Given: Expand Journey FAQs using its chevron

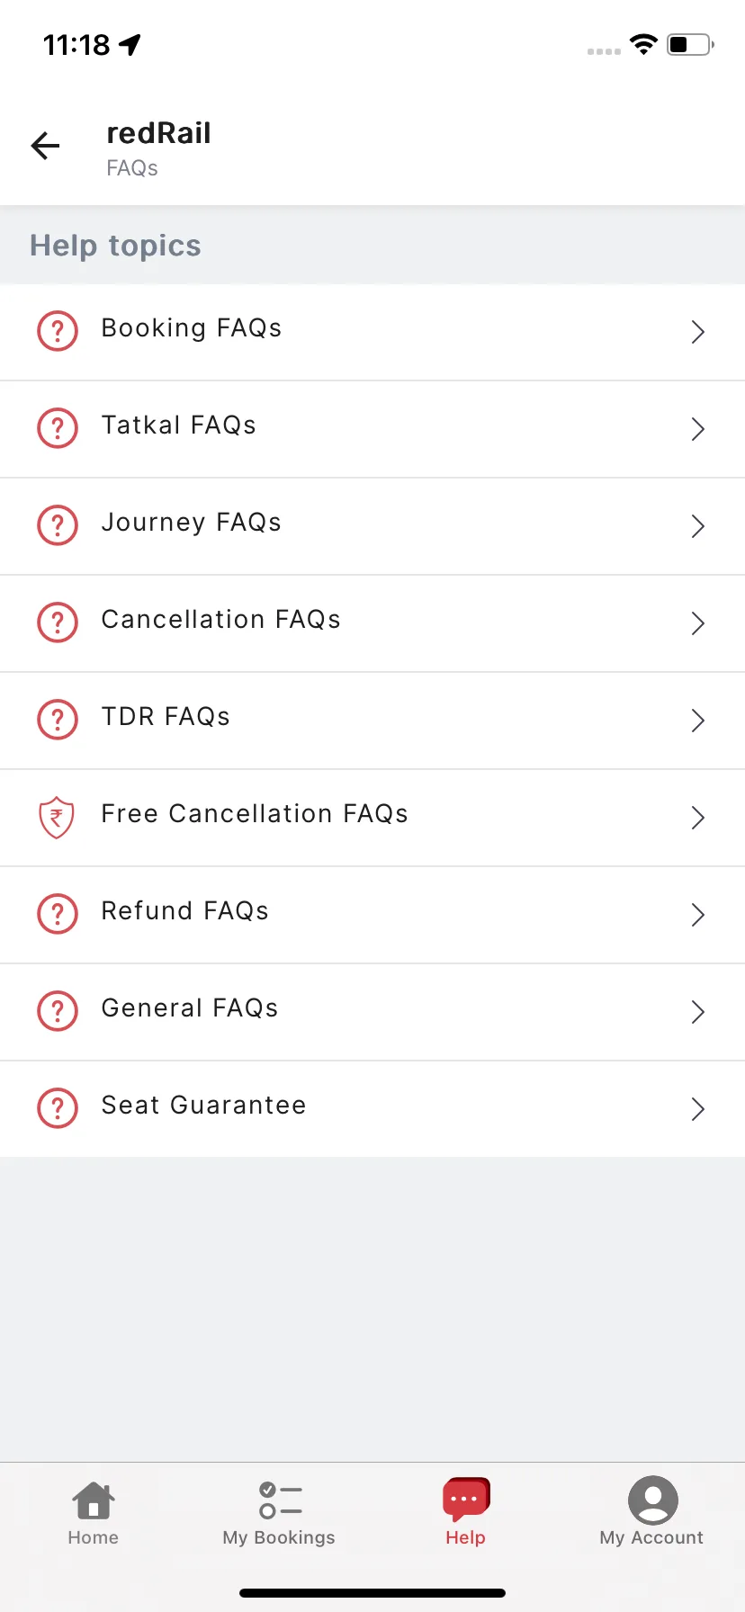Looking at the screenshot, I should click(697, 526).
